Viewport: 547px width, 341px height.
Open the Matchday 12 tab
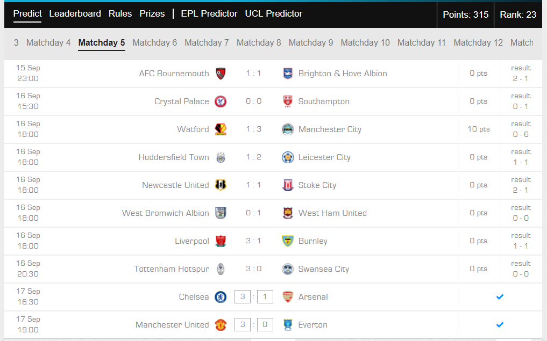478,43
